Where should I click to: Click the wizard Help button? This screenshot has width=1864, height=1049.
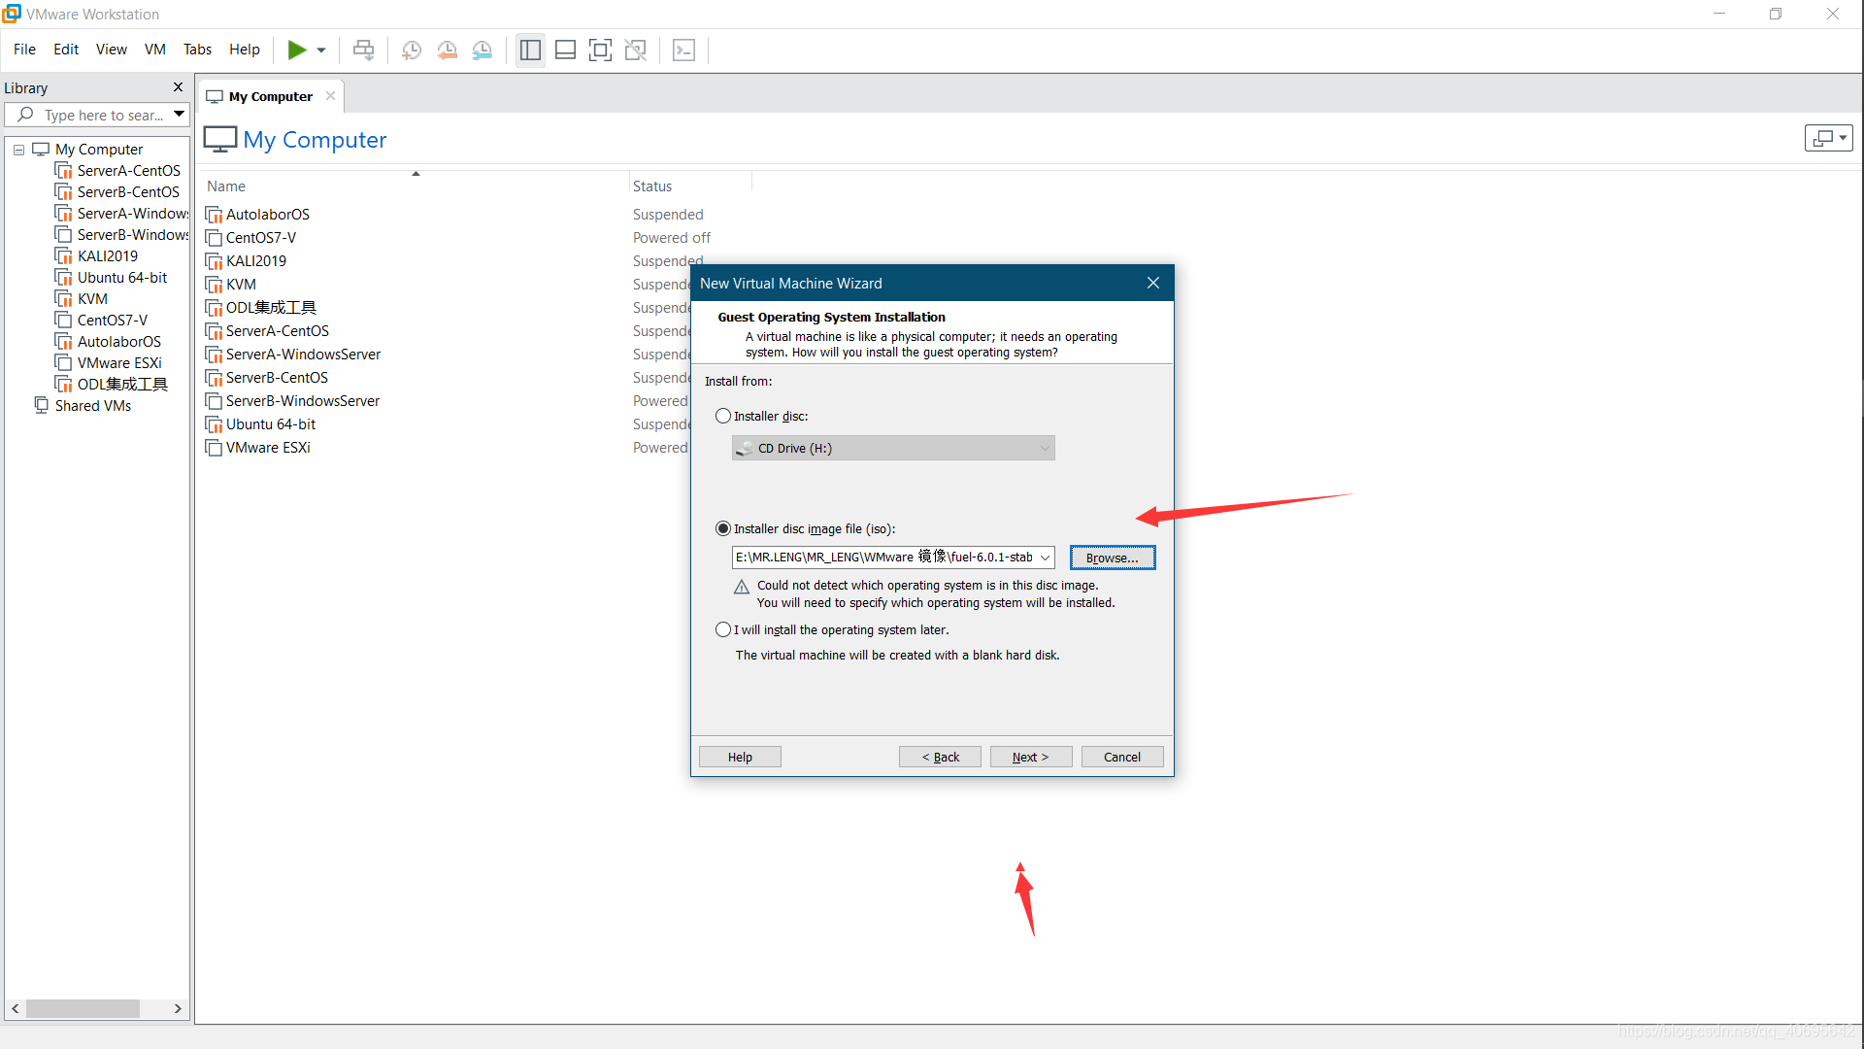740,757
